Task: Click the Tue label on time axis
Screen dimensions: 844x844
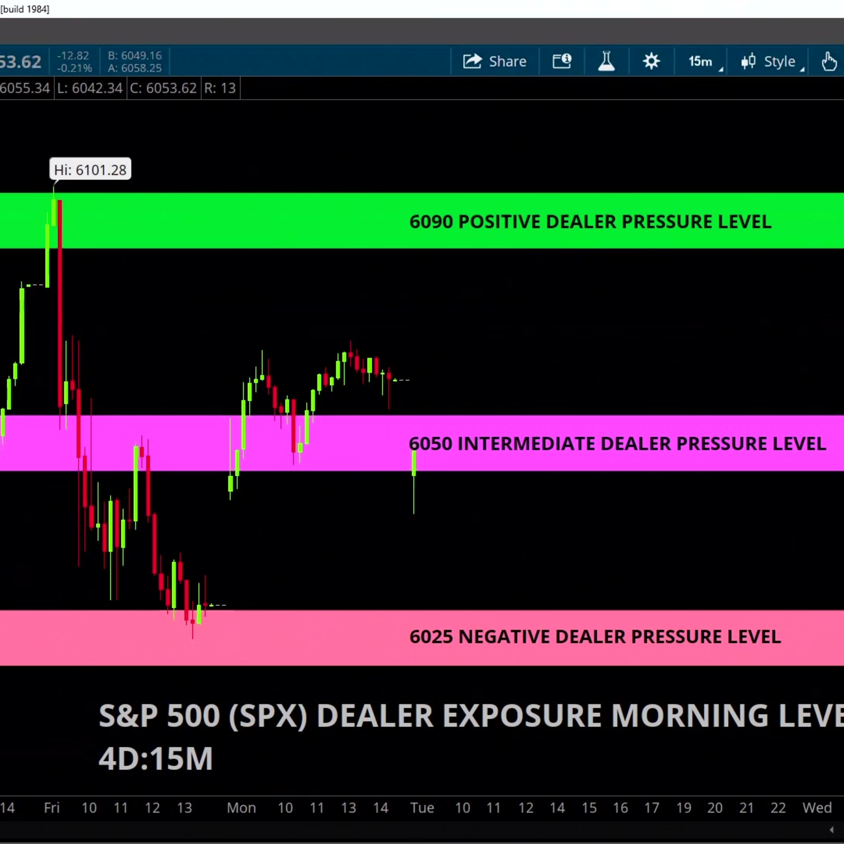Action: coord(422,808)
